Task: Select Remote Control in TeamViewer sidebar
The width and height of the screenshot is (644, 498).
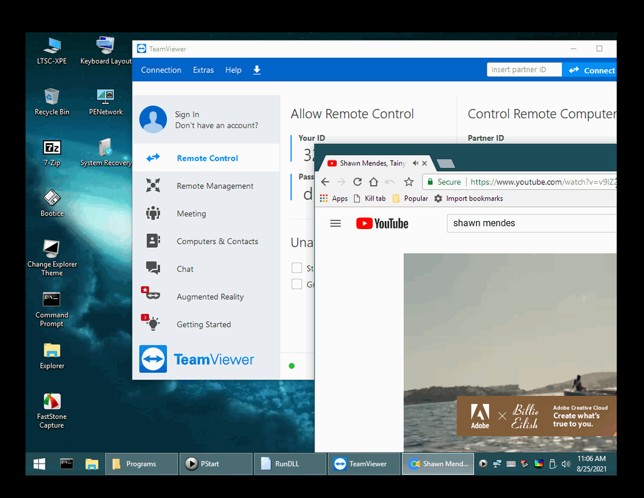Action: tap(206, 157)
